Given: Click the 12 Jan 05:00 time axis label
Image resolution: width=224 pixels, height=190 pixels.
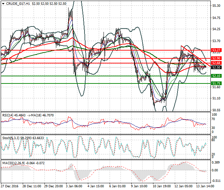Looking at the screenshot, I should [183, 186].
